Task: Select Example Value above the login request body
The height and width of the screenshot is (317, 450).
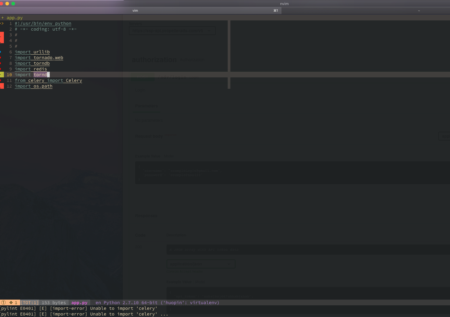Action: pos(147,156)
